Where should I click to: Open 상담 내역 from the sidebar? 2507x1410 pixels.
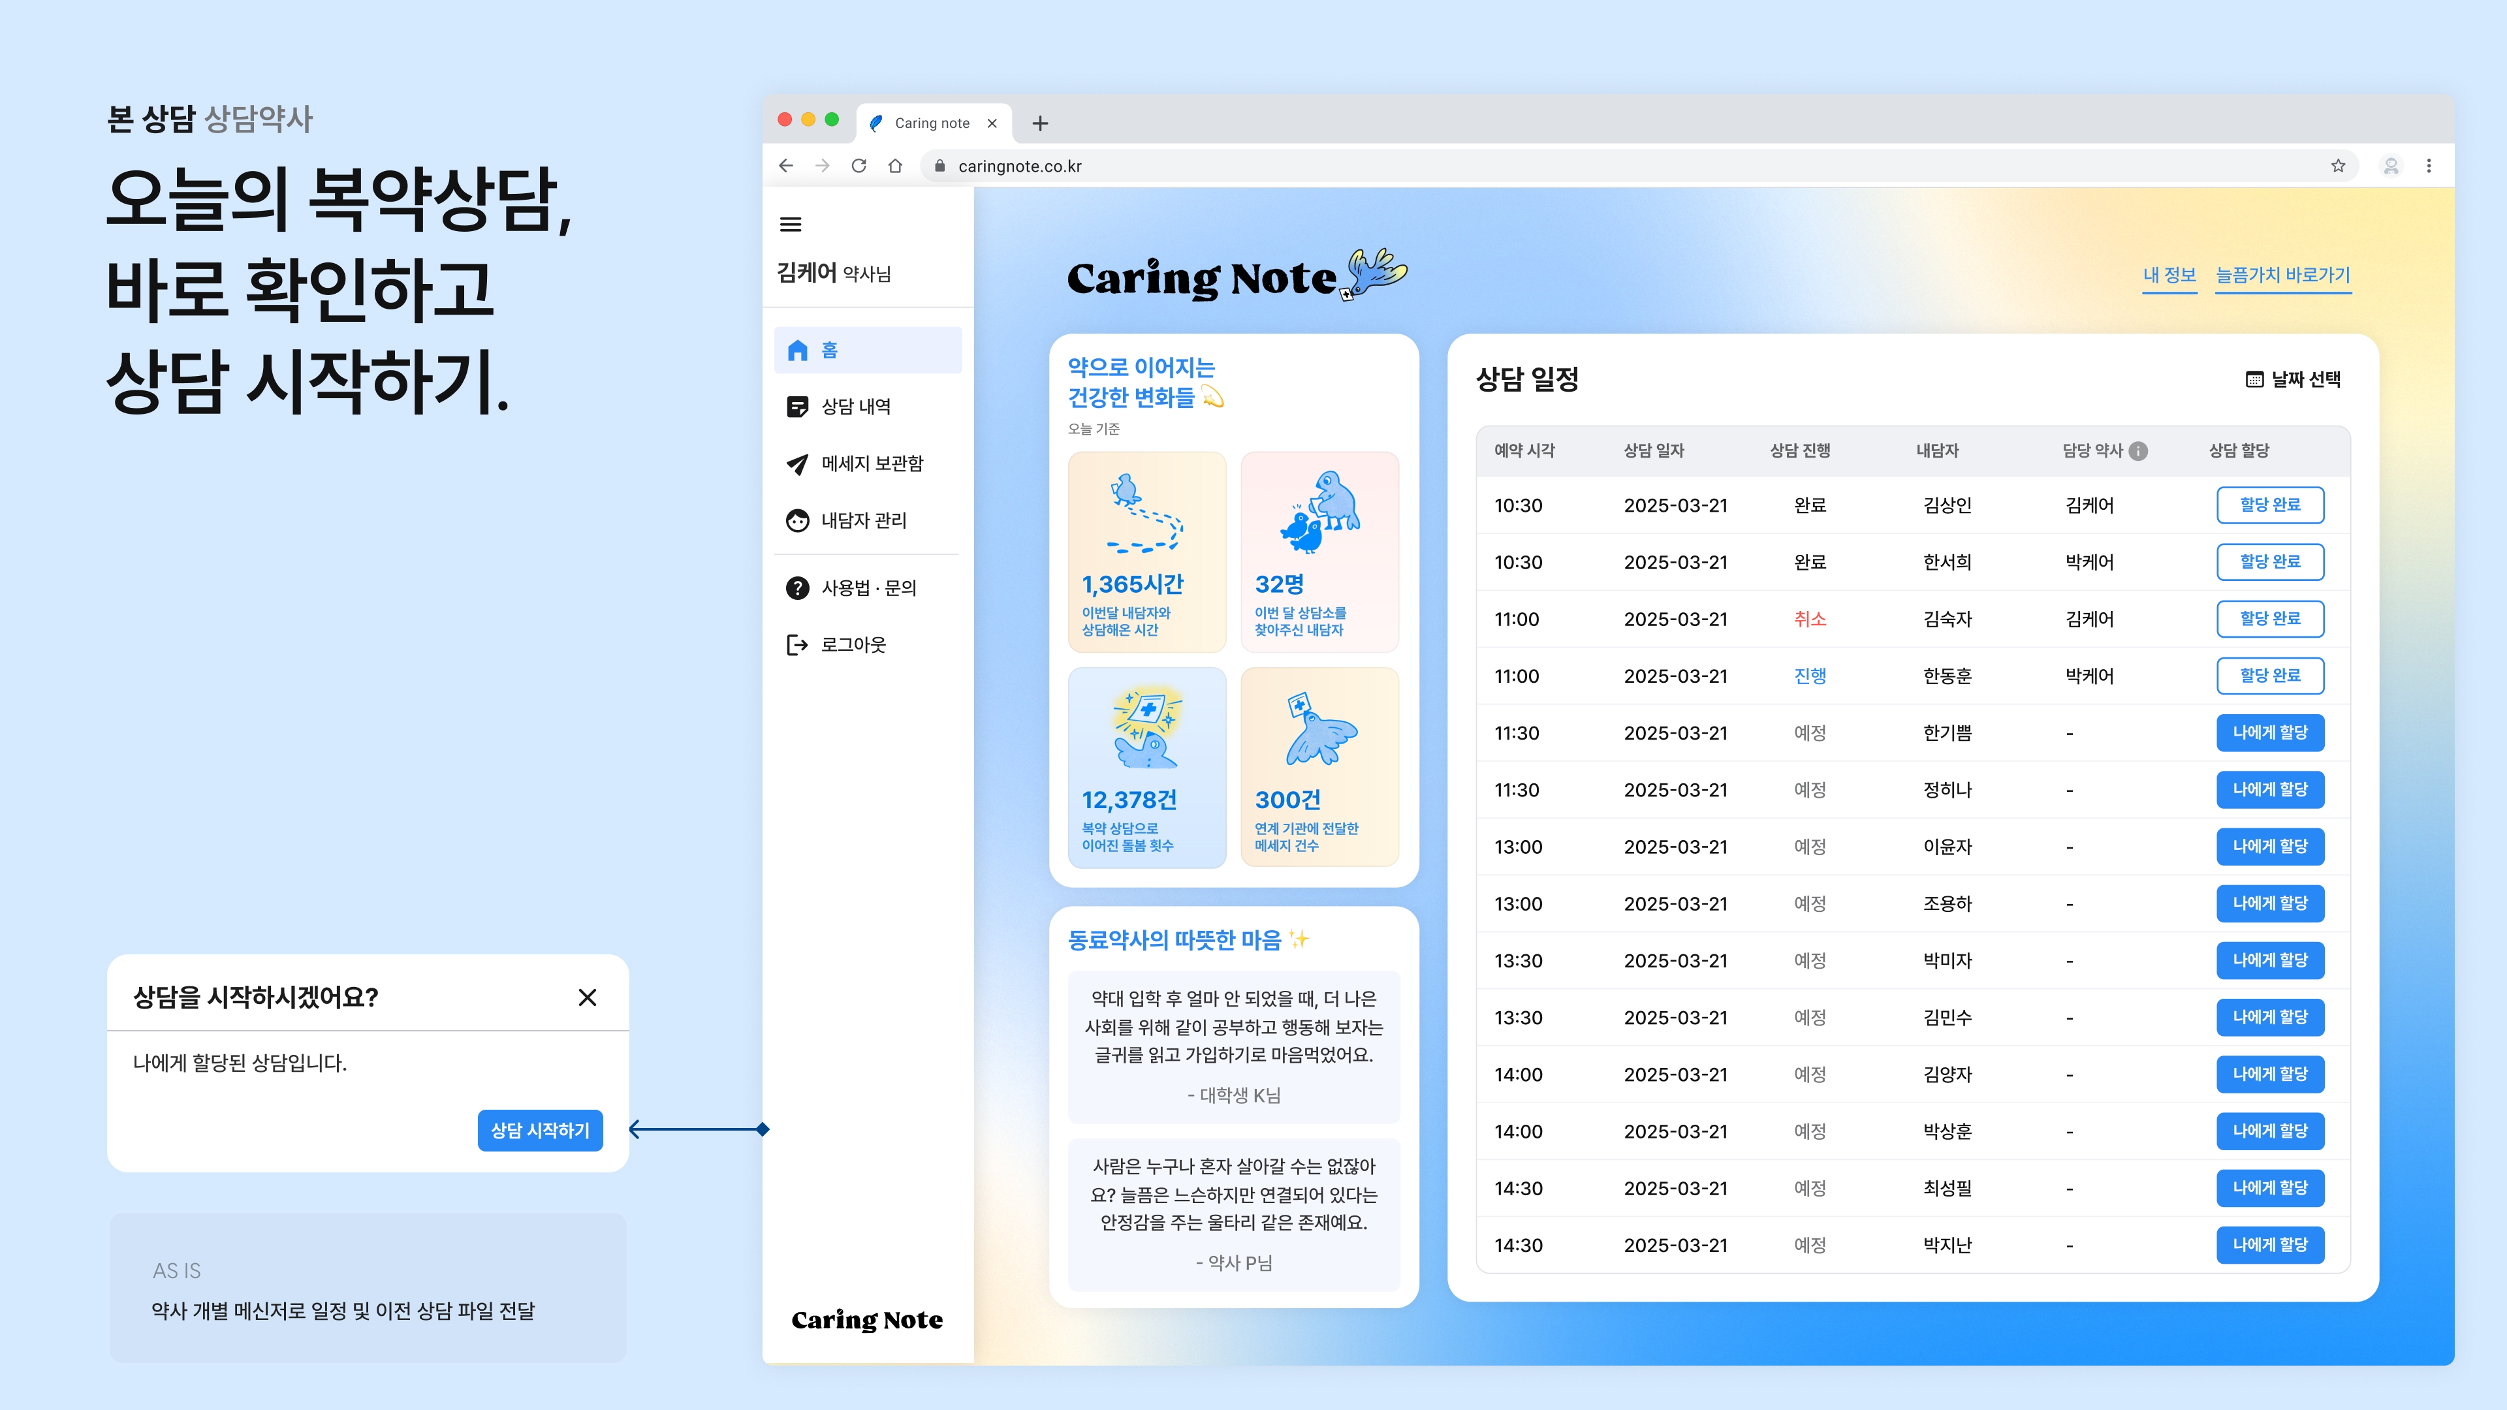point(855,407)
